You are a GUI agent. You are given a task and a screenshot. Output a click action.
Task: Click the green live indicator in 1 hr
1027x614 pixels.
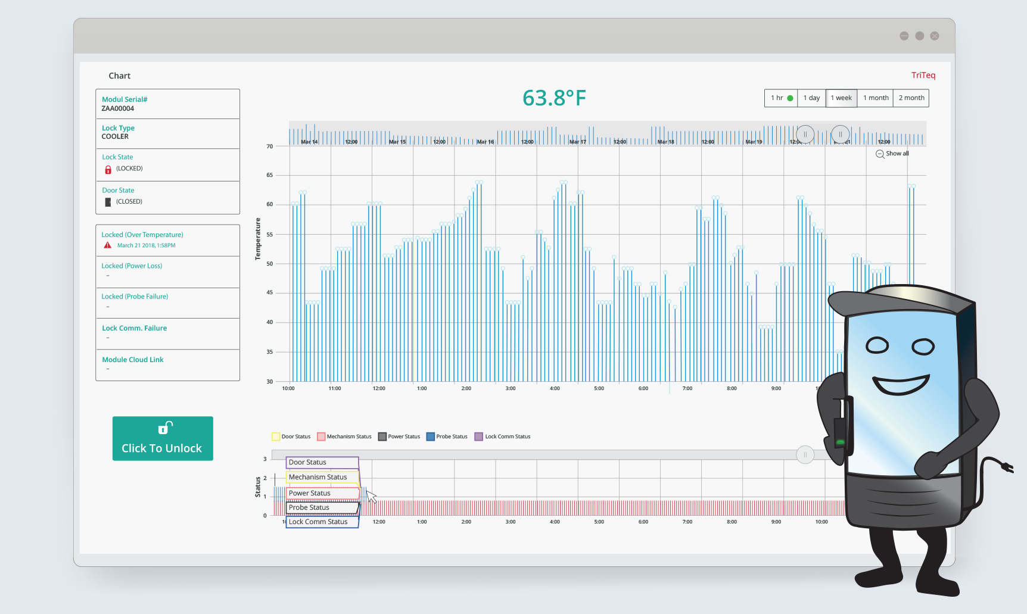click(x=790, y=98)
